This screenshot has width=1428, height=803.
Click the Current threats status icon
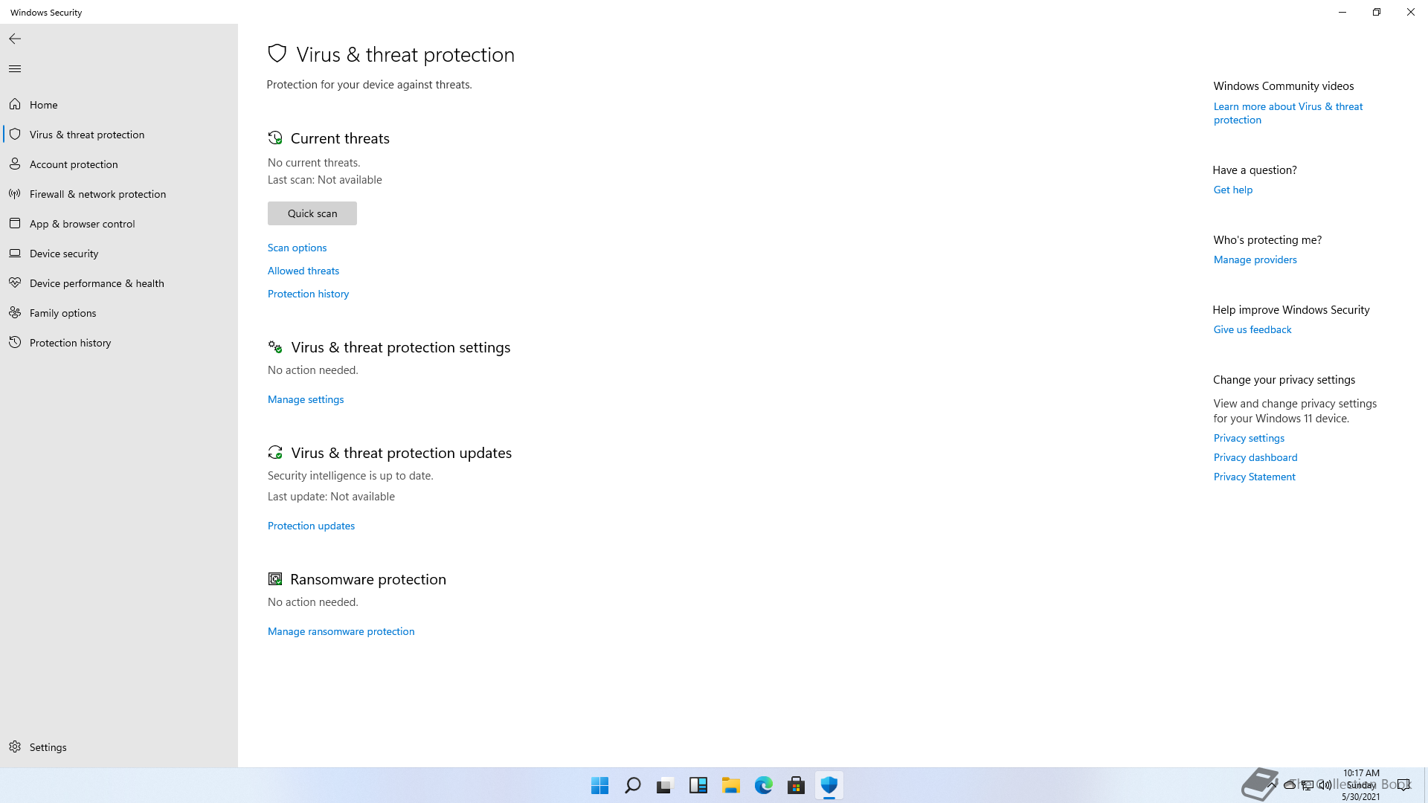tap(275, 138)
